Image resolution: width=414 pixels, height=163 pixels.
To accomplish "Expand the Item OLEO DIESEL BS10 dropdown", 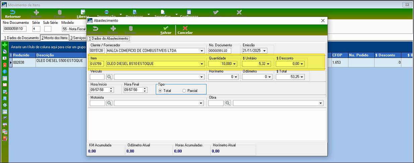I will 201,64.
